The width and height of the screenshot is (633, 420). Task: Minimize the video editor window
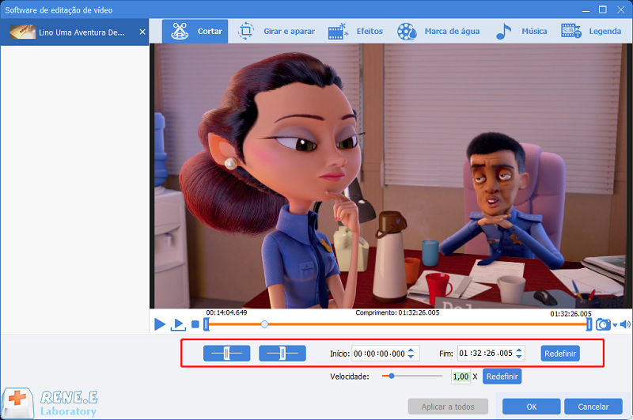(586, 9)
